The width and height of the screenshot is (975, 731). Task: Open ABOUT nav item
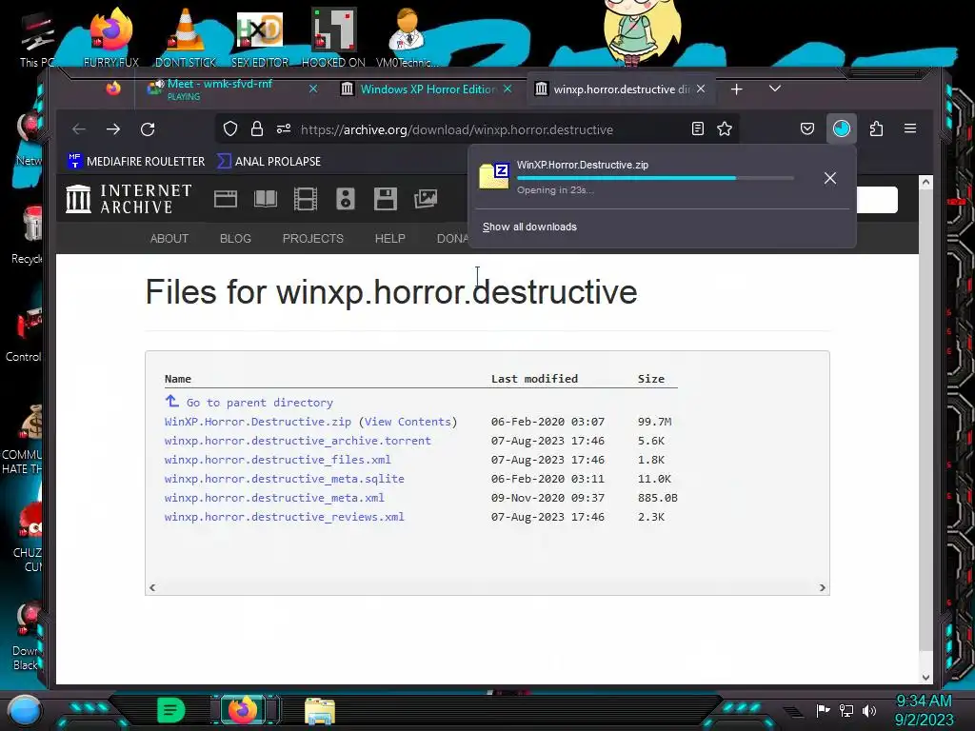(169, 239)
